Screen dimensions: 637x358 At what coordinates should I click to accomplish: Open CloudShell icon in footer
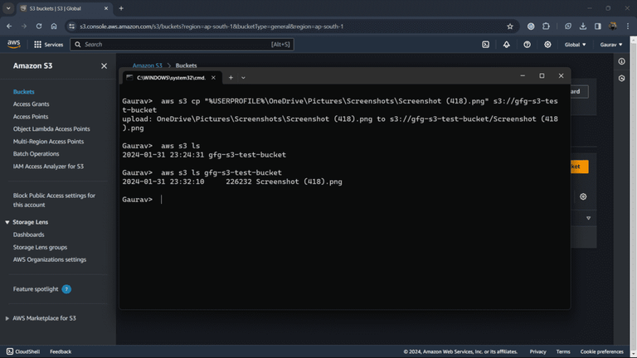pyautogui.click(x=10, y=351)
